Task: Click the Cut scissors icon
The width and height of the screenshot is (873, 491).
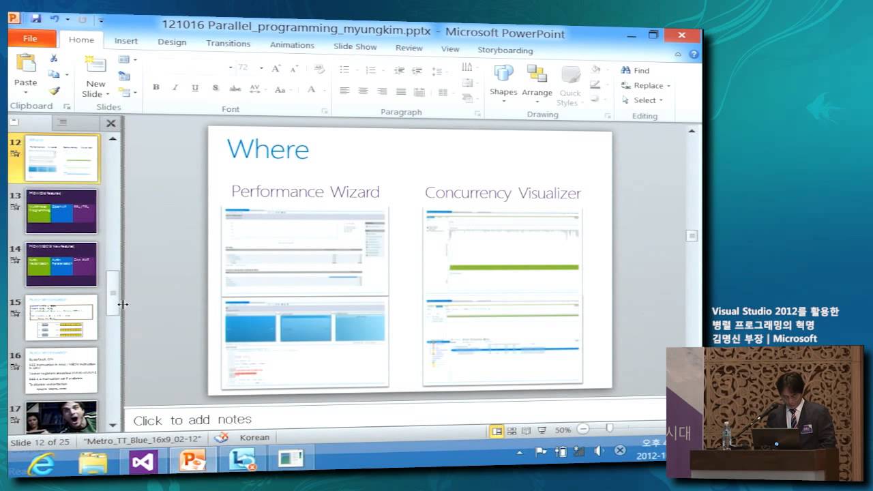Action: (54, 59)
